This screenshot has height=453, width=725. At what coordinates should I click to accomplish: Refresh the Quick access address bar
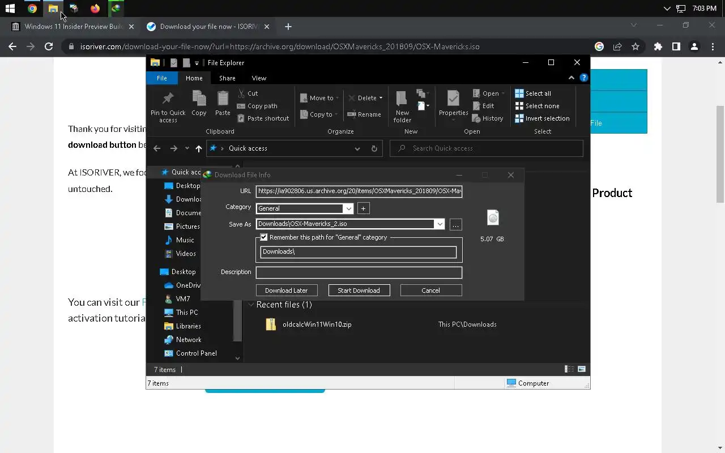(x=374, y=148)
